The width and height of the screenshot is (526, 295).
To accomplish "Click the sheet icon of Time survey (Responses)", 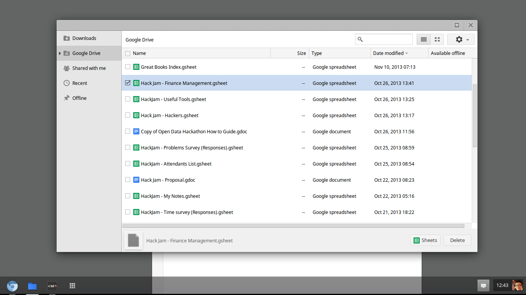I will pos(136,212).
